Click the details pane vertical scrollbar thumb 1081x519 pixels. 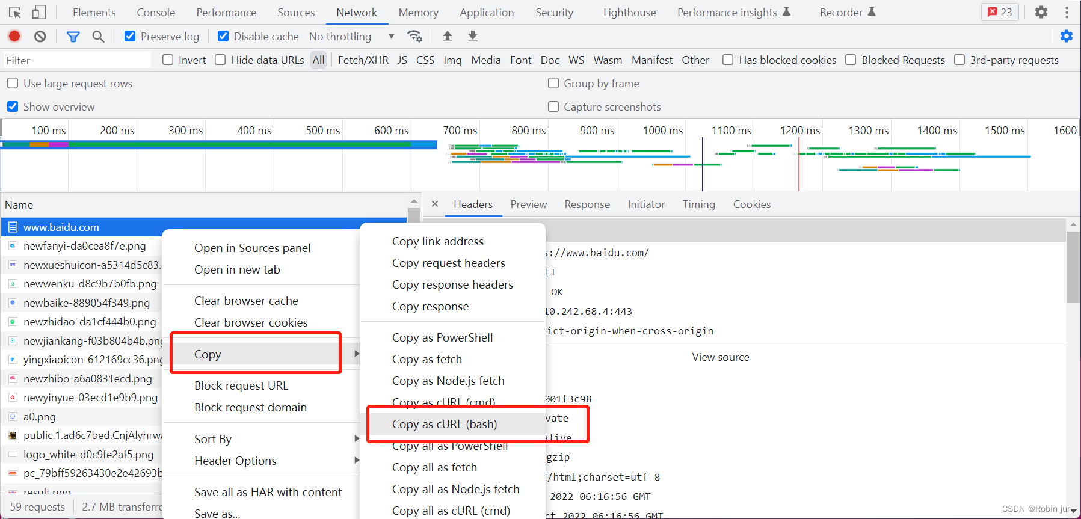tap(1073, 267)
